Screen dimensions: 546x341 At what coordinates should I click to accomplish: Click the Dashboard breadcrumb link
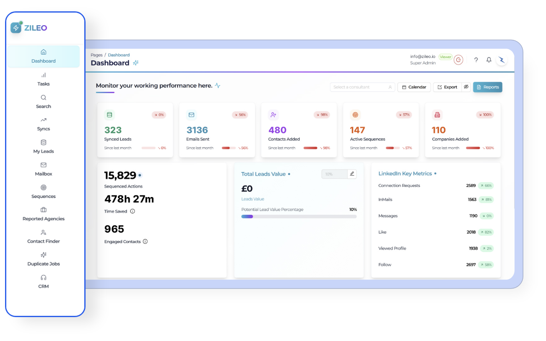[119, 55]
